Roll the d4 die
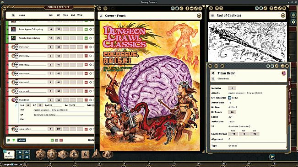The height and width of the screenshot is (167, 298). coord(96,154)
